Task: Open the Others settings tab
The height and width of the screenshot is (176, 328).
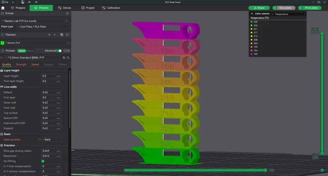Action: coord(63,64)
